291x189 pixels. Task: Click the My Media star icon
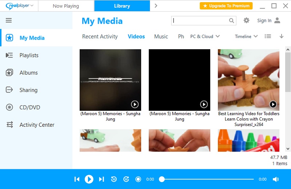coord(9,38)
